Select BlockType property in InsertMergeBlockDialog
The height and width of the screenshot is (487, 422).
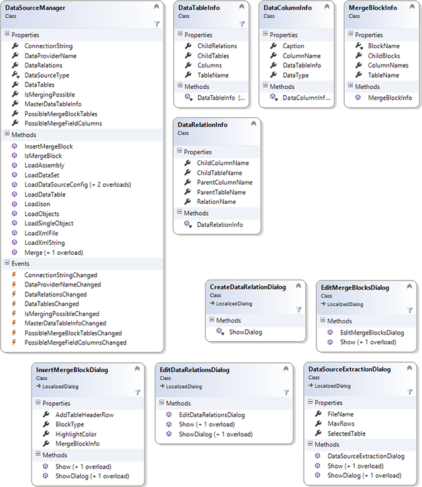click(x=69, y=424)
